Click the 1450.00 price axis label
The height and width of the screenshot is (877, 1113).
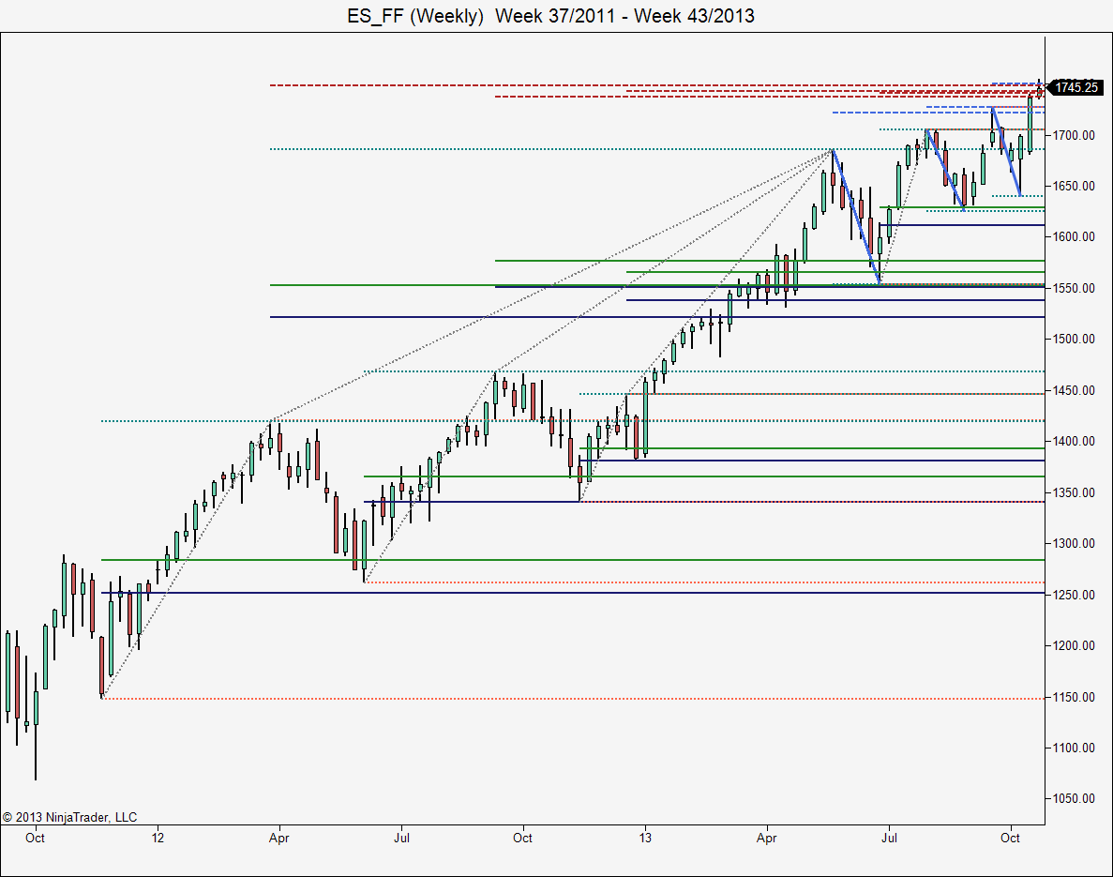click(1074, 390)
